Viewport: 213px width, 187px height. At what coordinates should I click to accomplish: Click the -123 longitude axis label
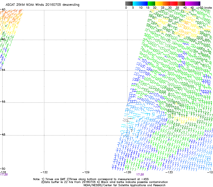[169, 172]
